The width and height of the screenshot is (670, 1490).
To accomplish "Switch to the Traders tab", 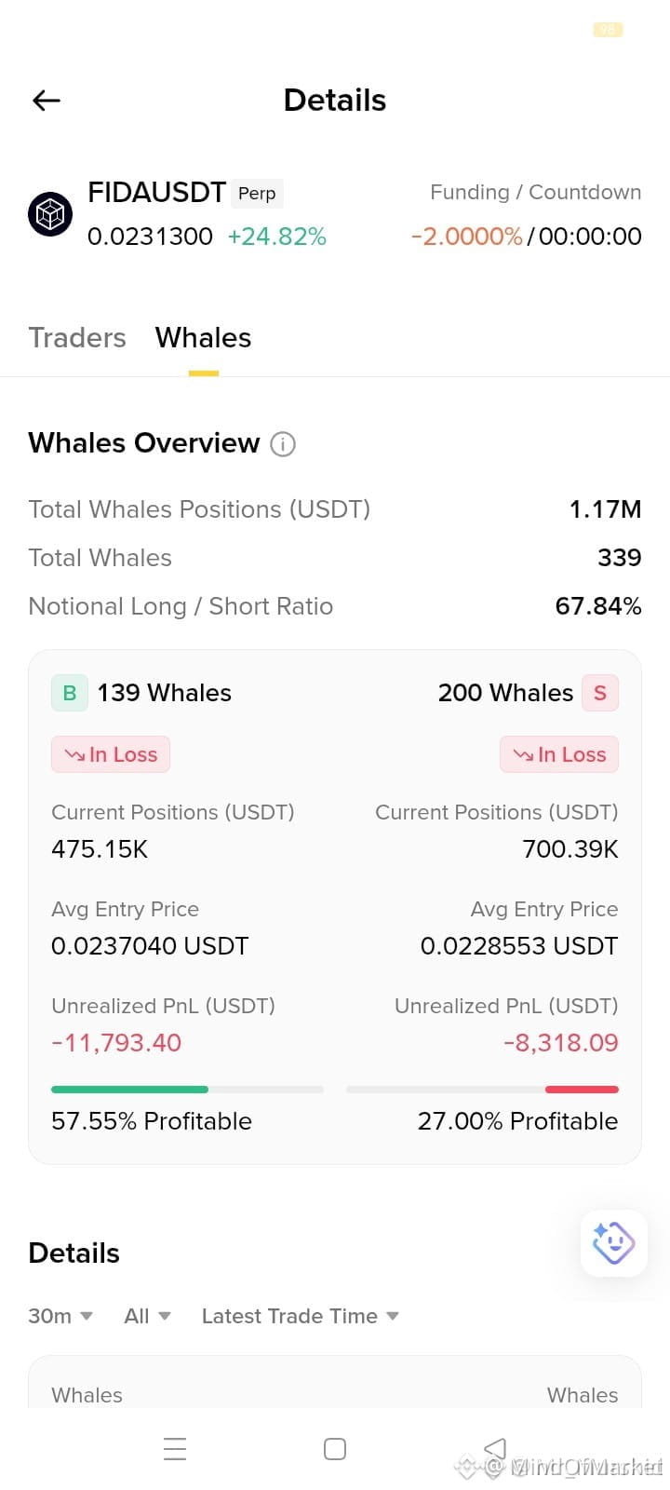I will pos(77,337).
